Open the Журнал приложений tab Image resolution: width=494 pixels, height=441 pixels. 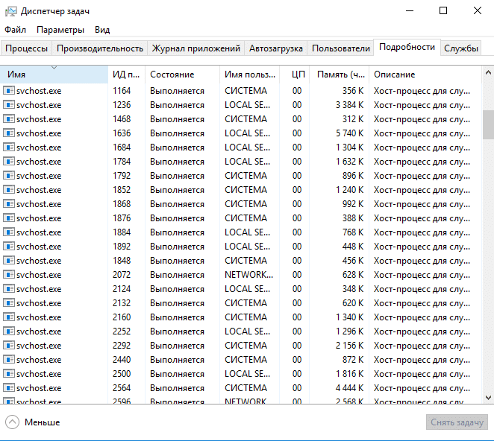[x=196, y=48]
